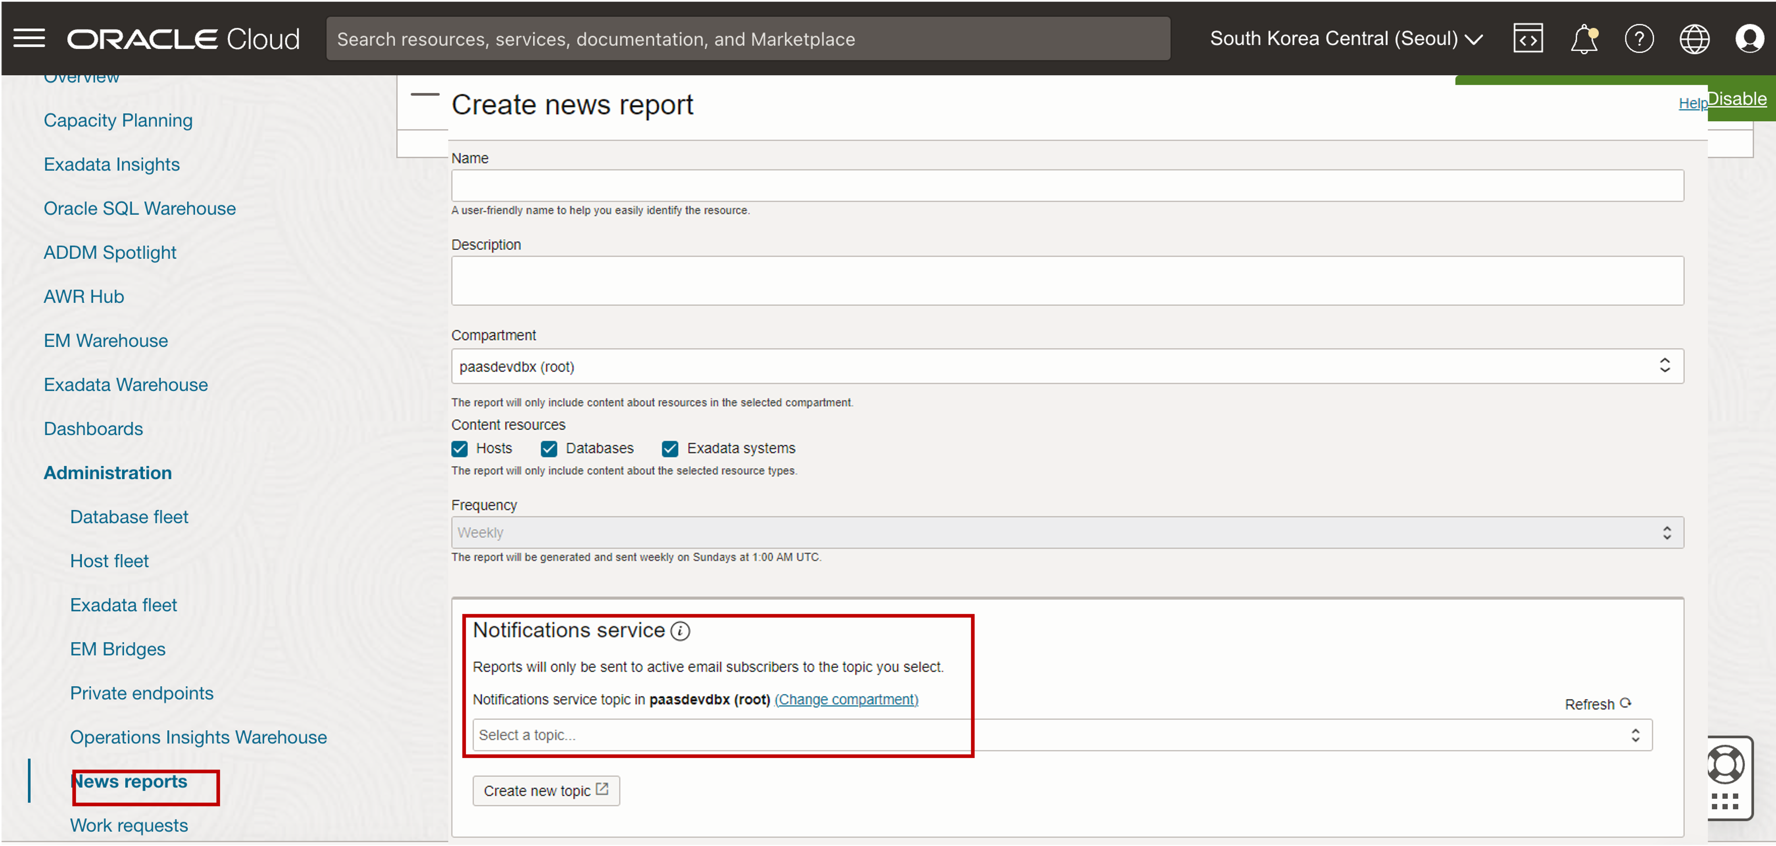This screenshot has width=1776, height=846.
Task: Open ADDM Spotlight
Action: 110,253
